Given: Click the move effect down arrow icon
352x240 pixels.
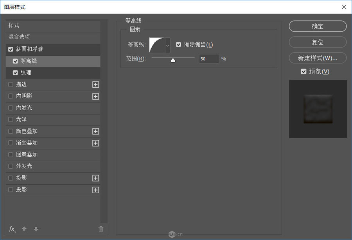Looking at the screenshot, I should pos(36,229).
